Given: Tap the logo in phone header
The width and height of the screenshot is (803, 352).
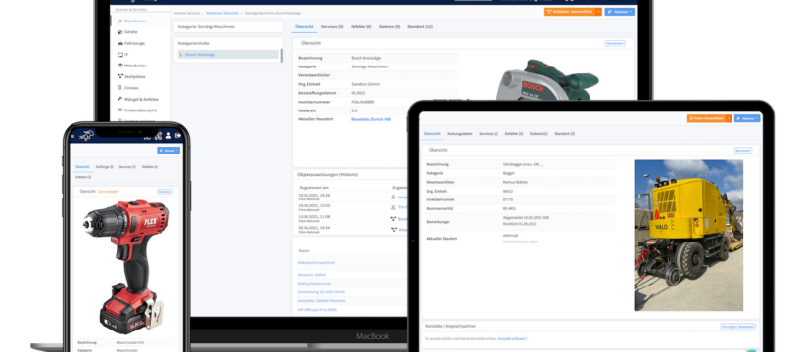Looking at the screenshot, I should coord(87,135).
